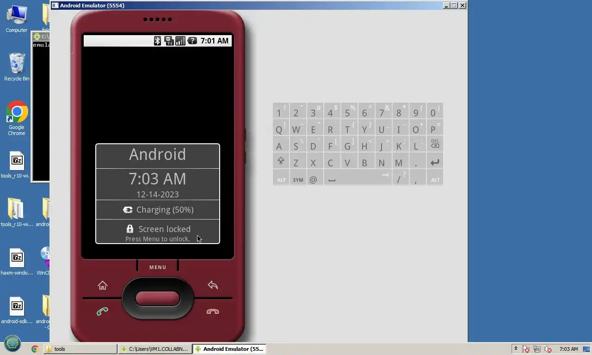This screenshot has width=592, height=355.
Task: Click the E key on emulator keyboard
Action: 315,128
